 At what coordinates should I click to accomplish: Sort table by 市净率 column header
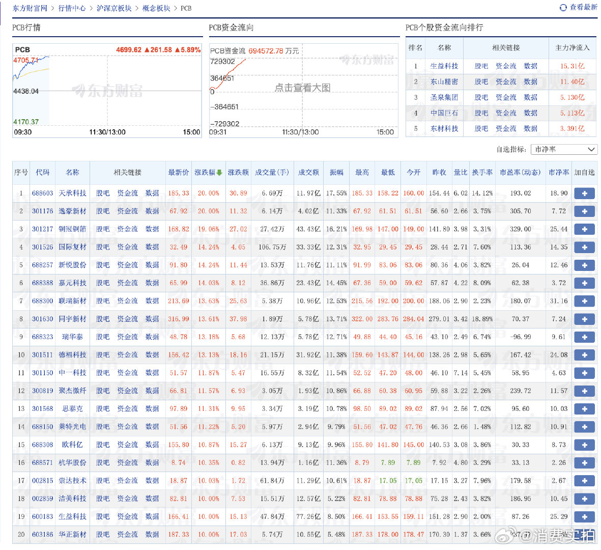pos(559,173)
